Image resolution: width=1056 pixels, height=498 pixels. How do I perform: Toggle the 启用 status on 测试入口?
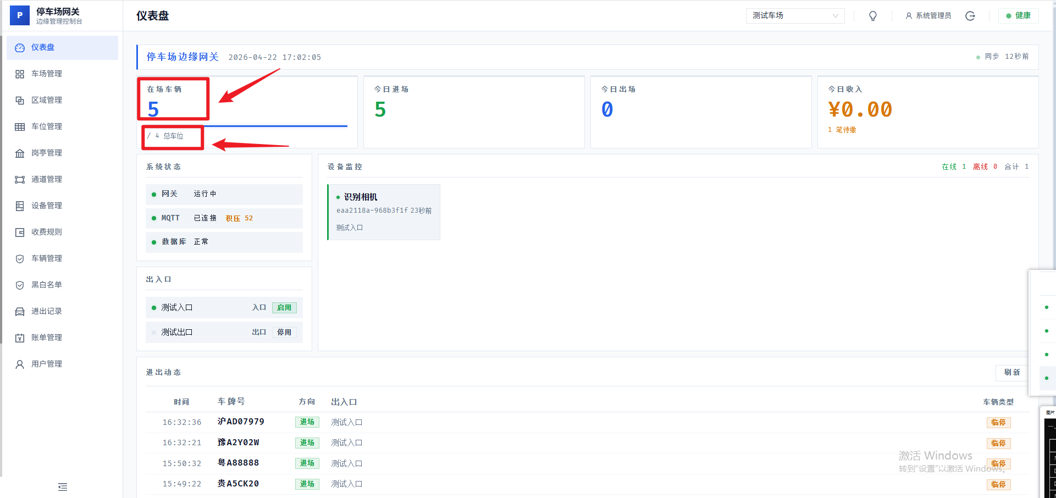pyautogui.click(x=284, y=308)
